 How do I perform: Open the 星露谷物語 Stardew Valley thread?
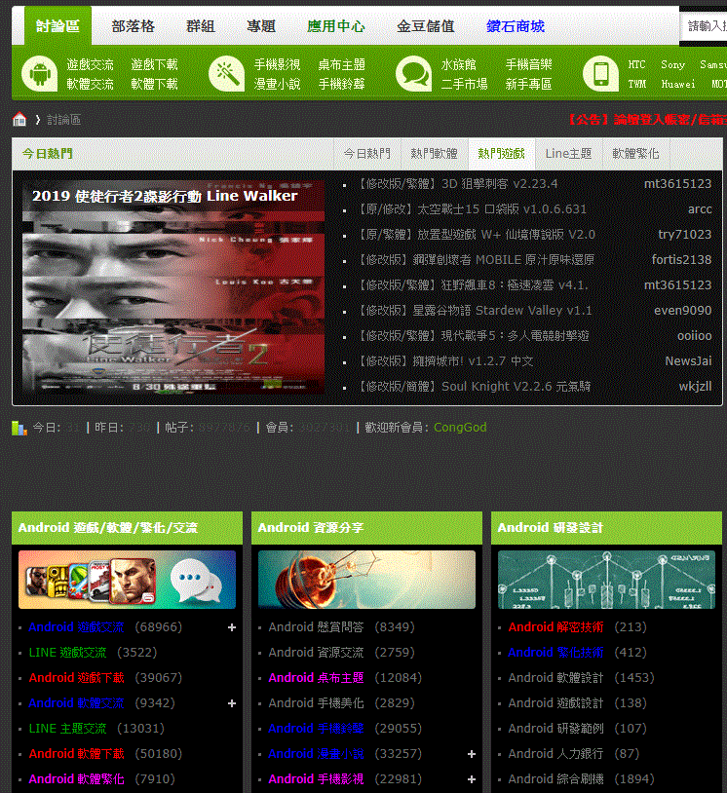pyautogui.click(x=476, y=311)
